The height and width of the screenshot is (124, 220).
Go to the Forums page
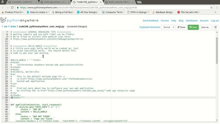click(165, 21)
